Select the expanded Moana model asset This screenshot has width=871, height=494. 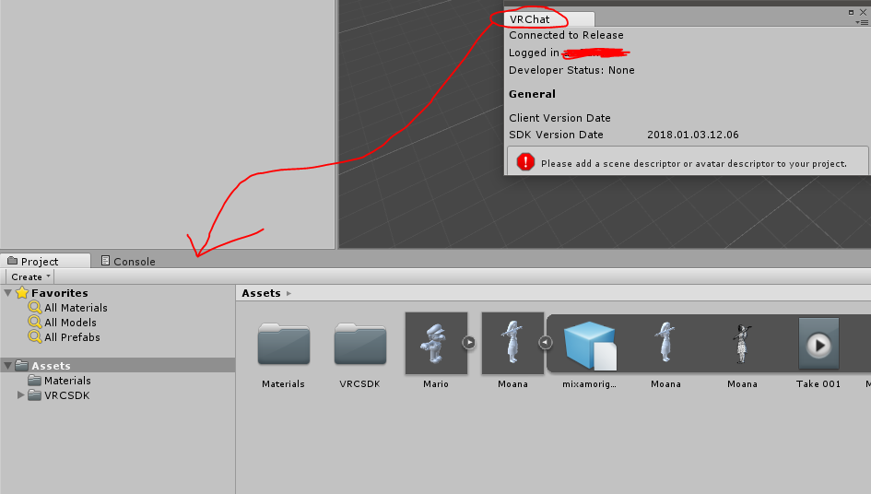tap(512, 343)
